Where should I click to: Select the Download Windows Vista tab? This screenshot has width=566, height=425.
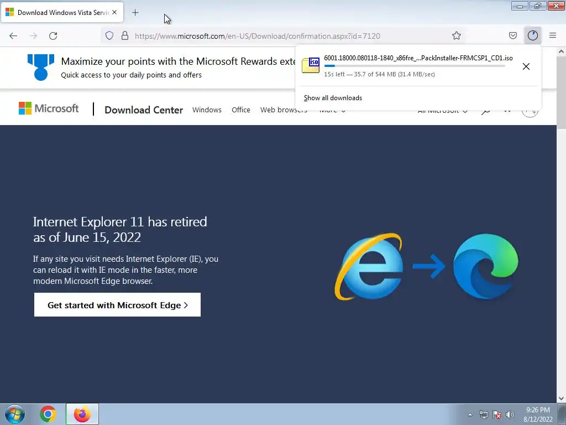click(x=62, y=12)
